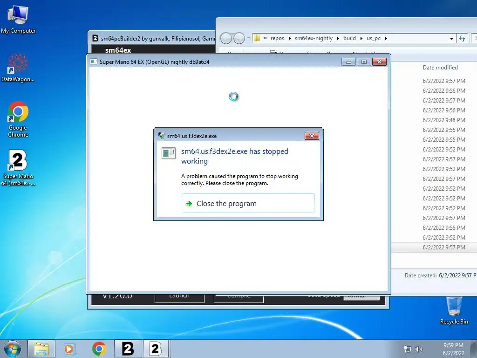477x358 pixels.
Task: Expand arrow after build in breadcrumb
Action: 361,38
